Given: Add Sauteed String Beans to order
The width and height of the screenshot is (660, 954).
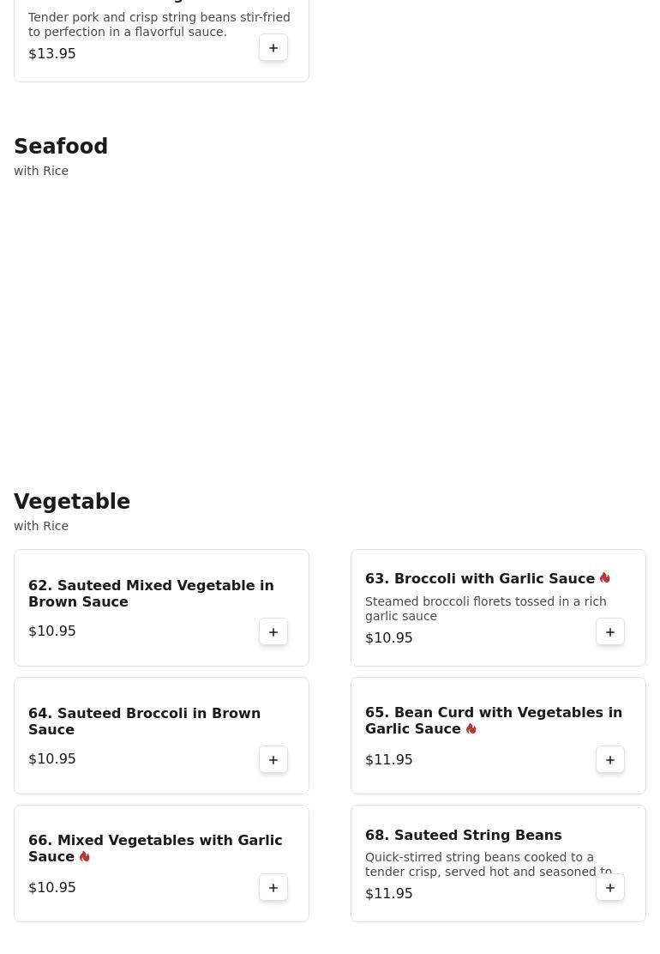Looking at the screenshot, I should [x=610, y=888].
